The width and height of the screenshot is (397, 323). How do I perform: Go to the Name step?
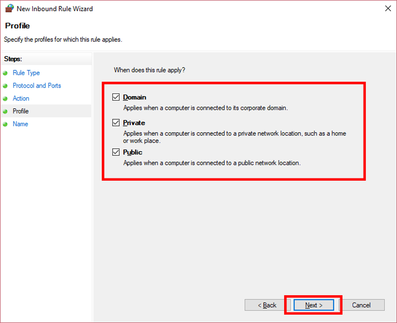(x=21, y=124)
